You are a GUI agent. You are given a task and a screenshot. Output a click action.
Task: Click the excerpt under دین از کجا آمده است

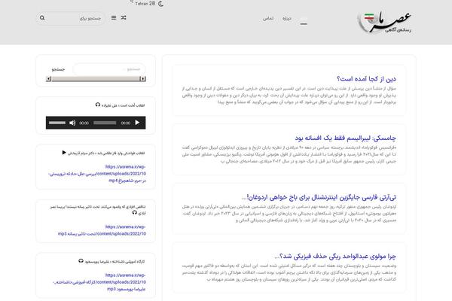click(289, 95)
